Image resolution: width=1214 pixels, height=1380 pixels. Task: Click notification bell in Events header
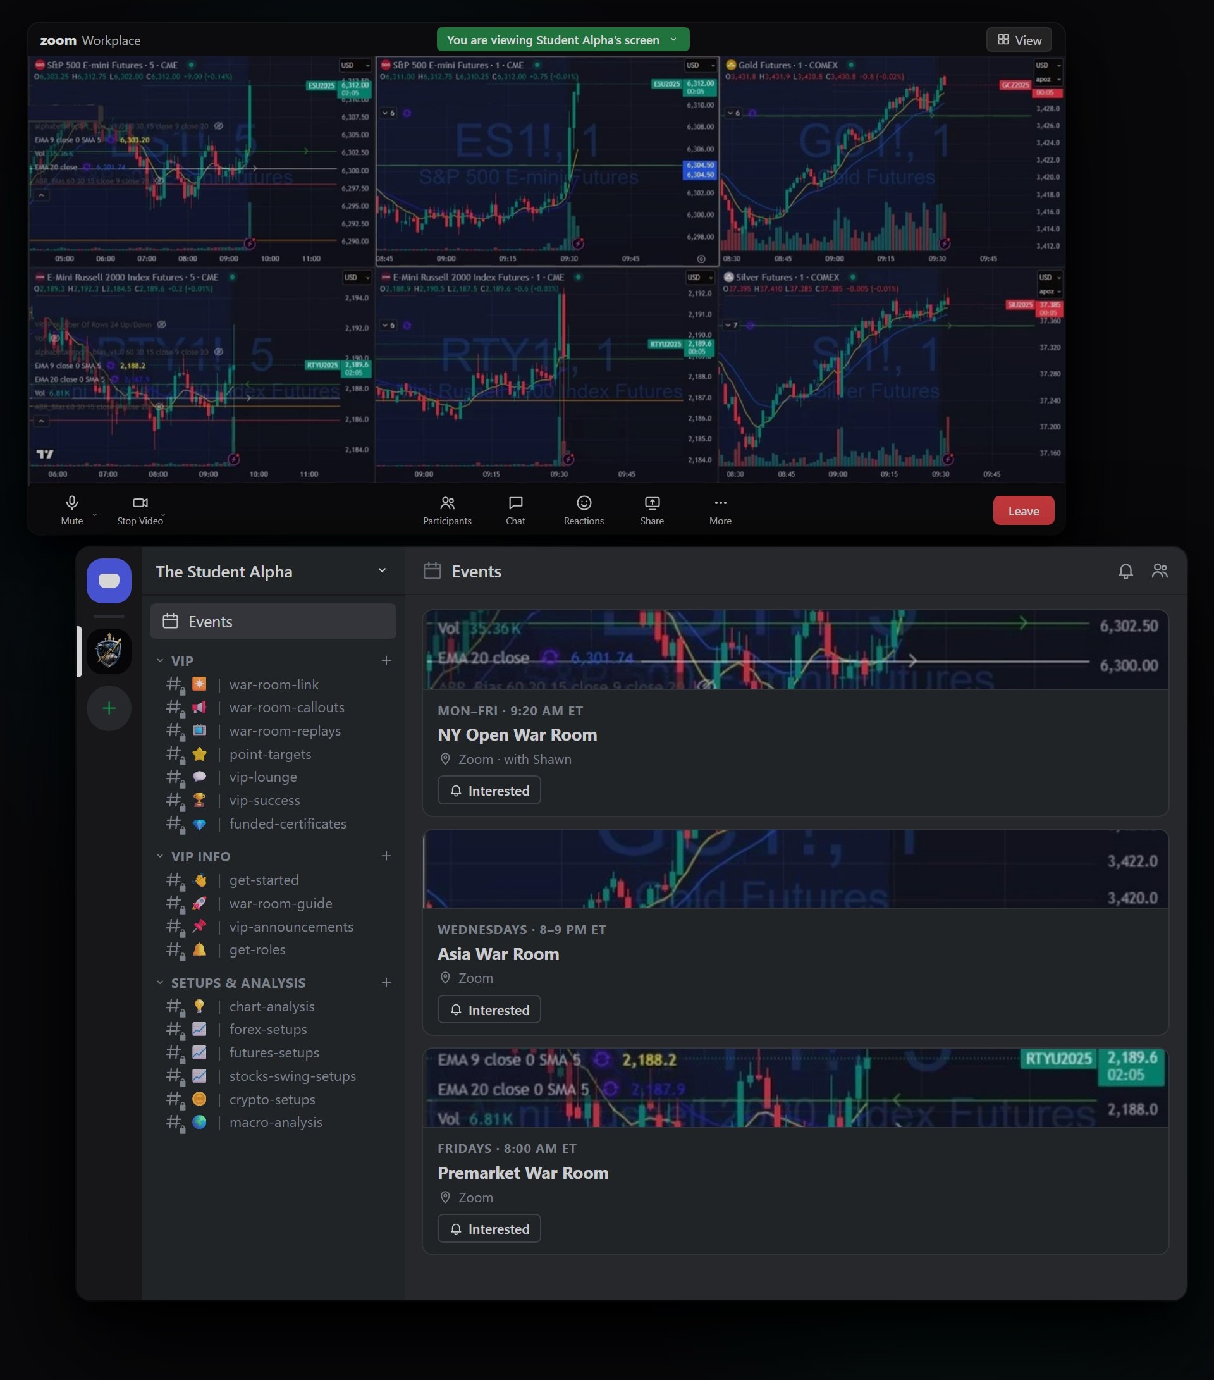click(1125, 571)
